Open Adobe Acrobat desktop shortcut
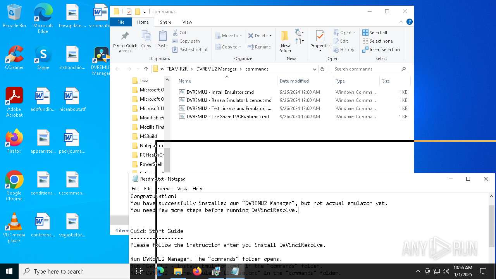The image size is (496, 279). click(x=14, y=102)
